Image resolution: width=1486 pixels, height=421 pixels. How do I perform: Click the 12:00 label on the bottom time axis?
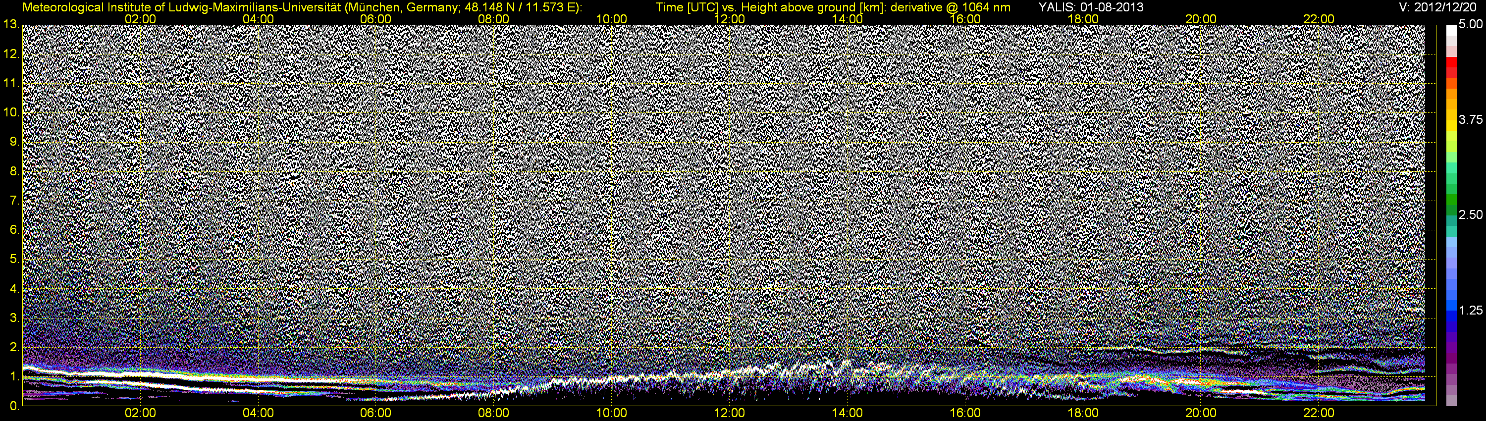tap(730, 414)
